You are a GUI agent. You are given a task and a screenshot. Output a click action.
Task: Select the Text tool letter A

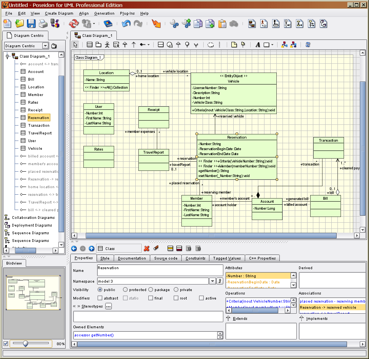point(258,45)
